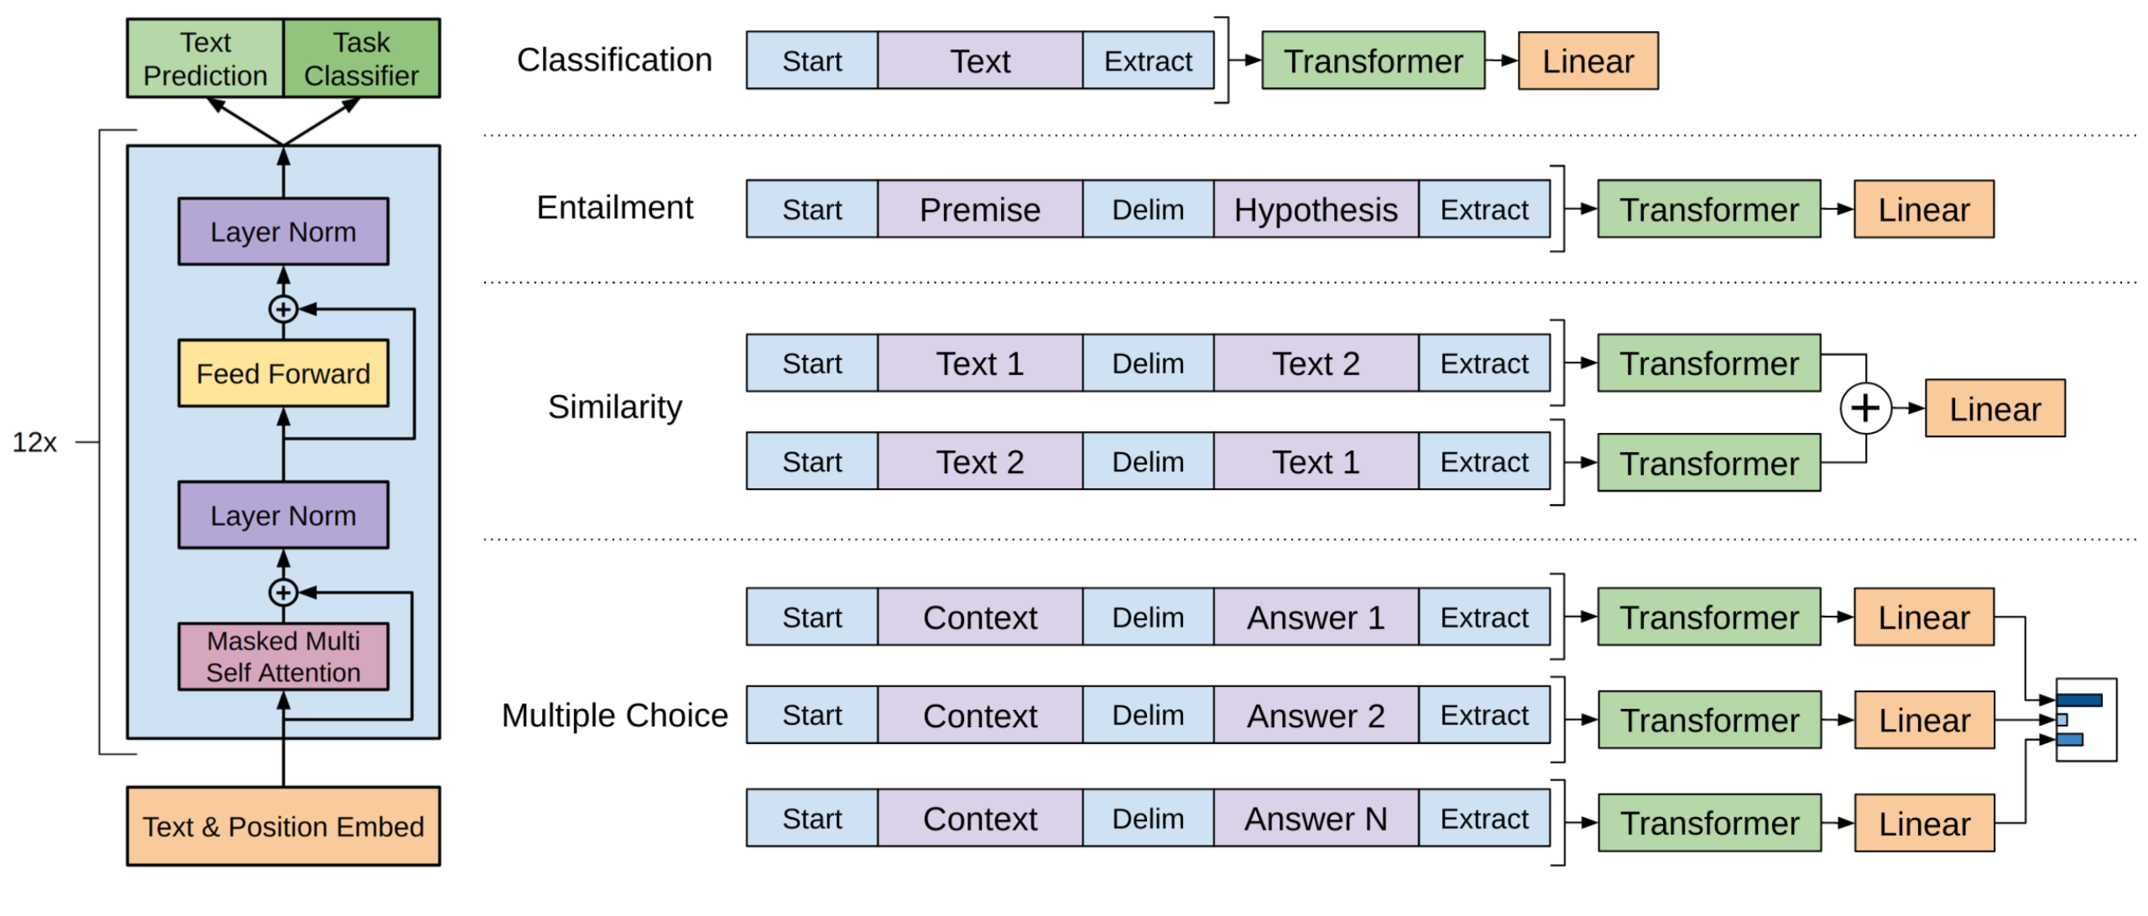
Task: Click the Premise segment in Entailment row
Action: click(x=979, y=210)
